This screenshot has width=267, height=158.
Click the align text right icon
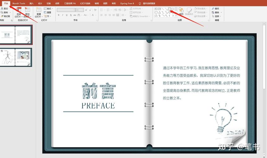pos(110,15)
